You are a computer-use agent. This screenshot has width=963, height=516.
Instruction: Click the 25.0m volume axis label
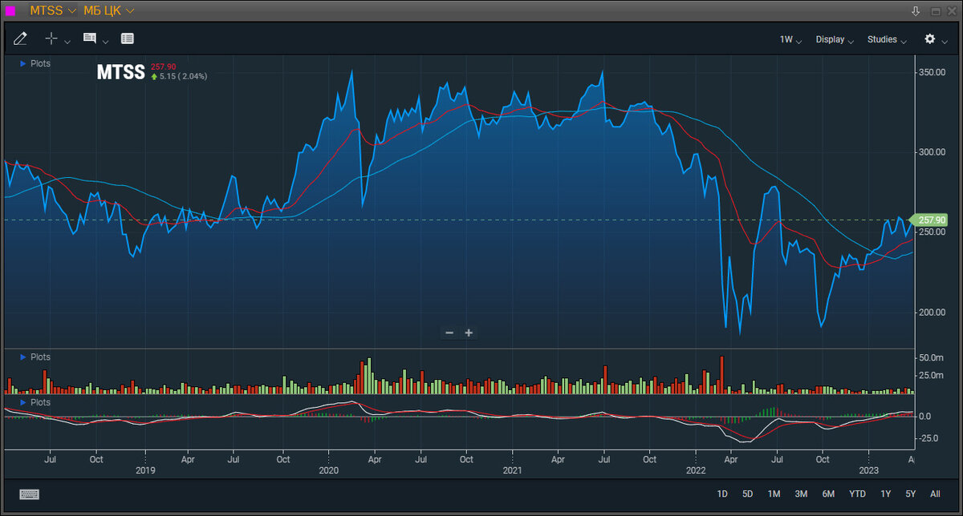(931, 375)
